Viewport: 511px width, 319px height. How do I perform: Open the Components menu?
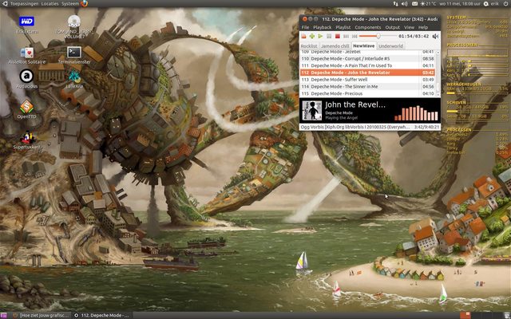click(x=367, y=27)
